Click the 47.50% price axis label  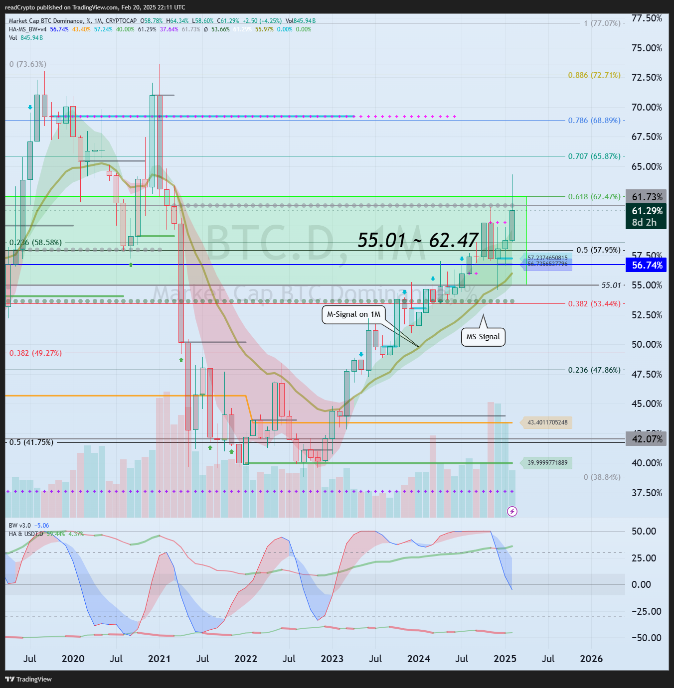pos(647,374)
